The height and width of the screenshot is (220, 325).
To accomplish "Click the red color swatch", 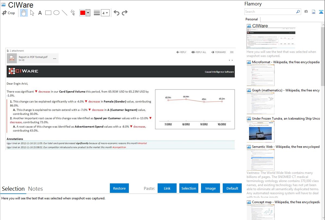I will click(x=83, y=13).
